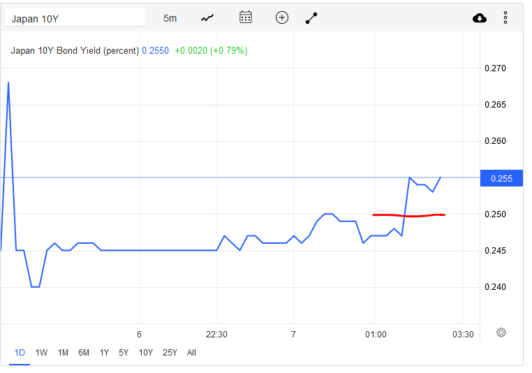Click the 0.255 current price label
The width and height of the screenshot is (532, 373).
[501, 178]
